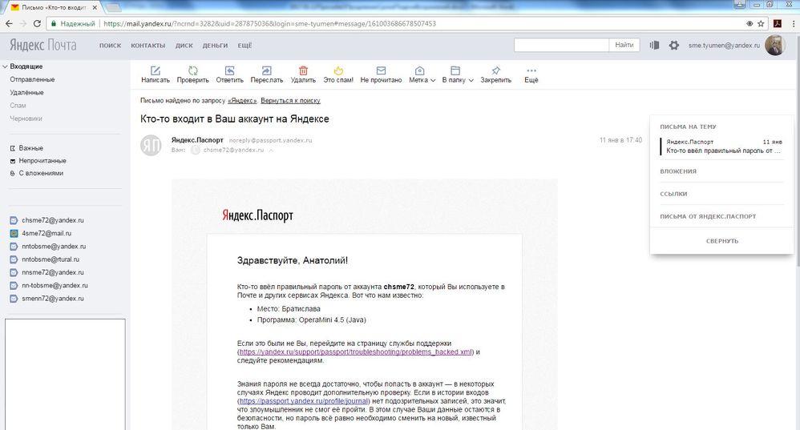Close the Письмо «Кто-то входит» tab

tap(95, 8)
